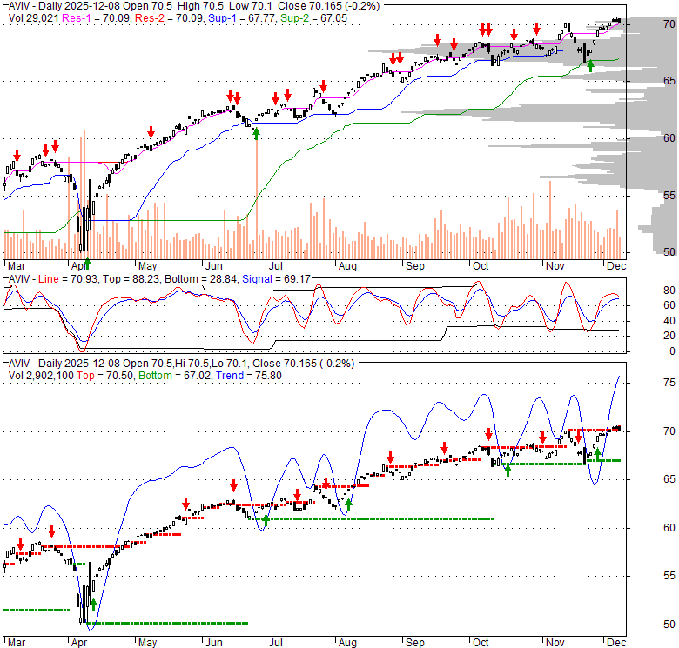Click the green buy arrow in late June, top chart
Viewport: 679px width, 648px height.
click(x=256, y=134)
